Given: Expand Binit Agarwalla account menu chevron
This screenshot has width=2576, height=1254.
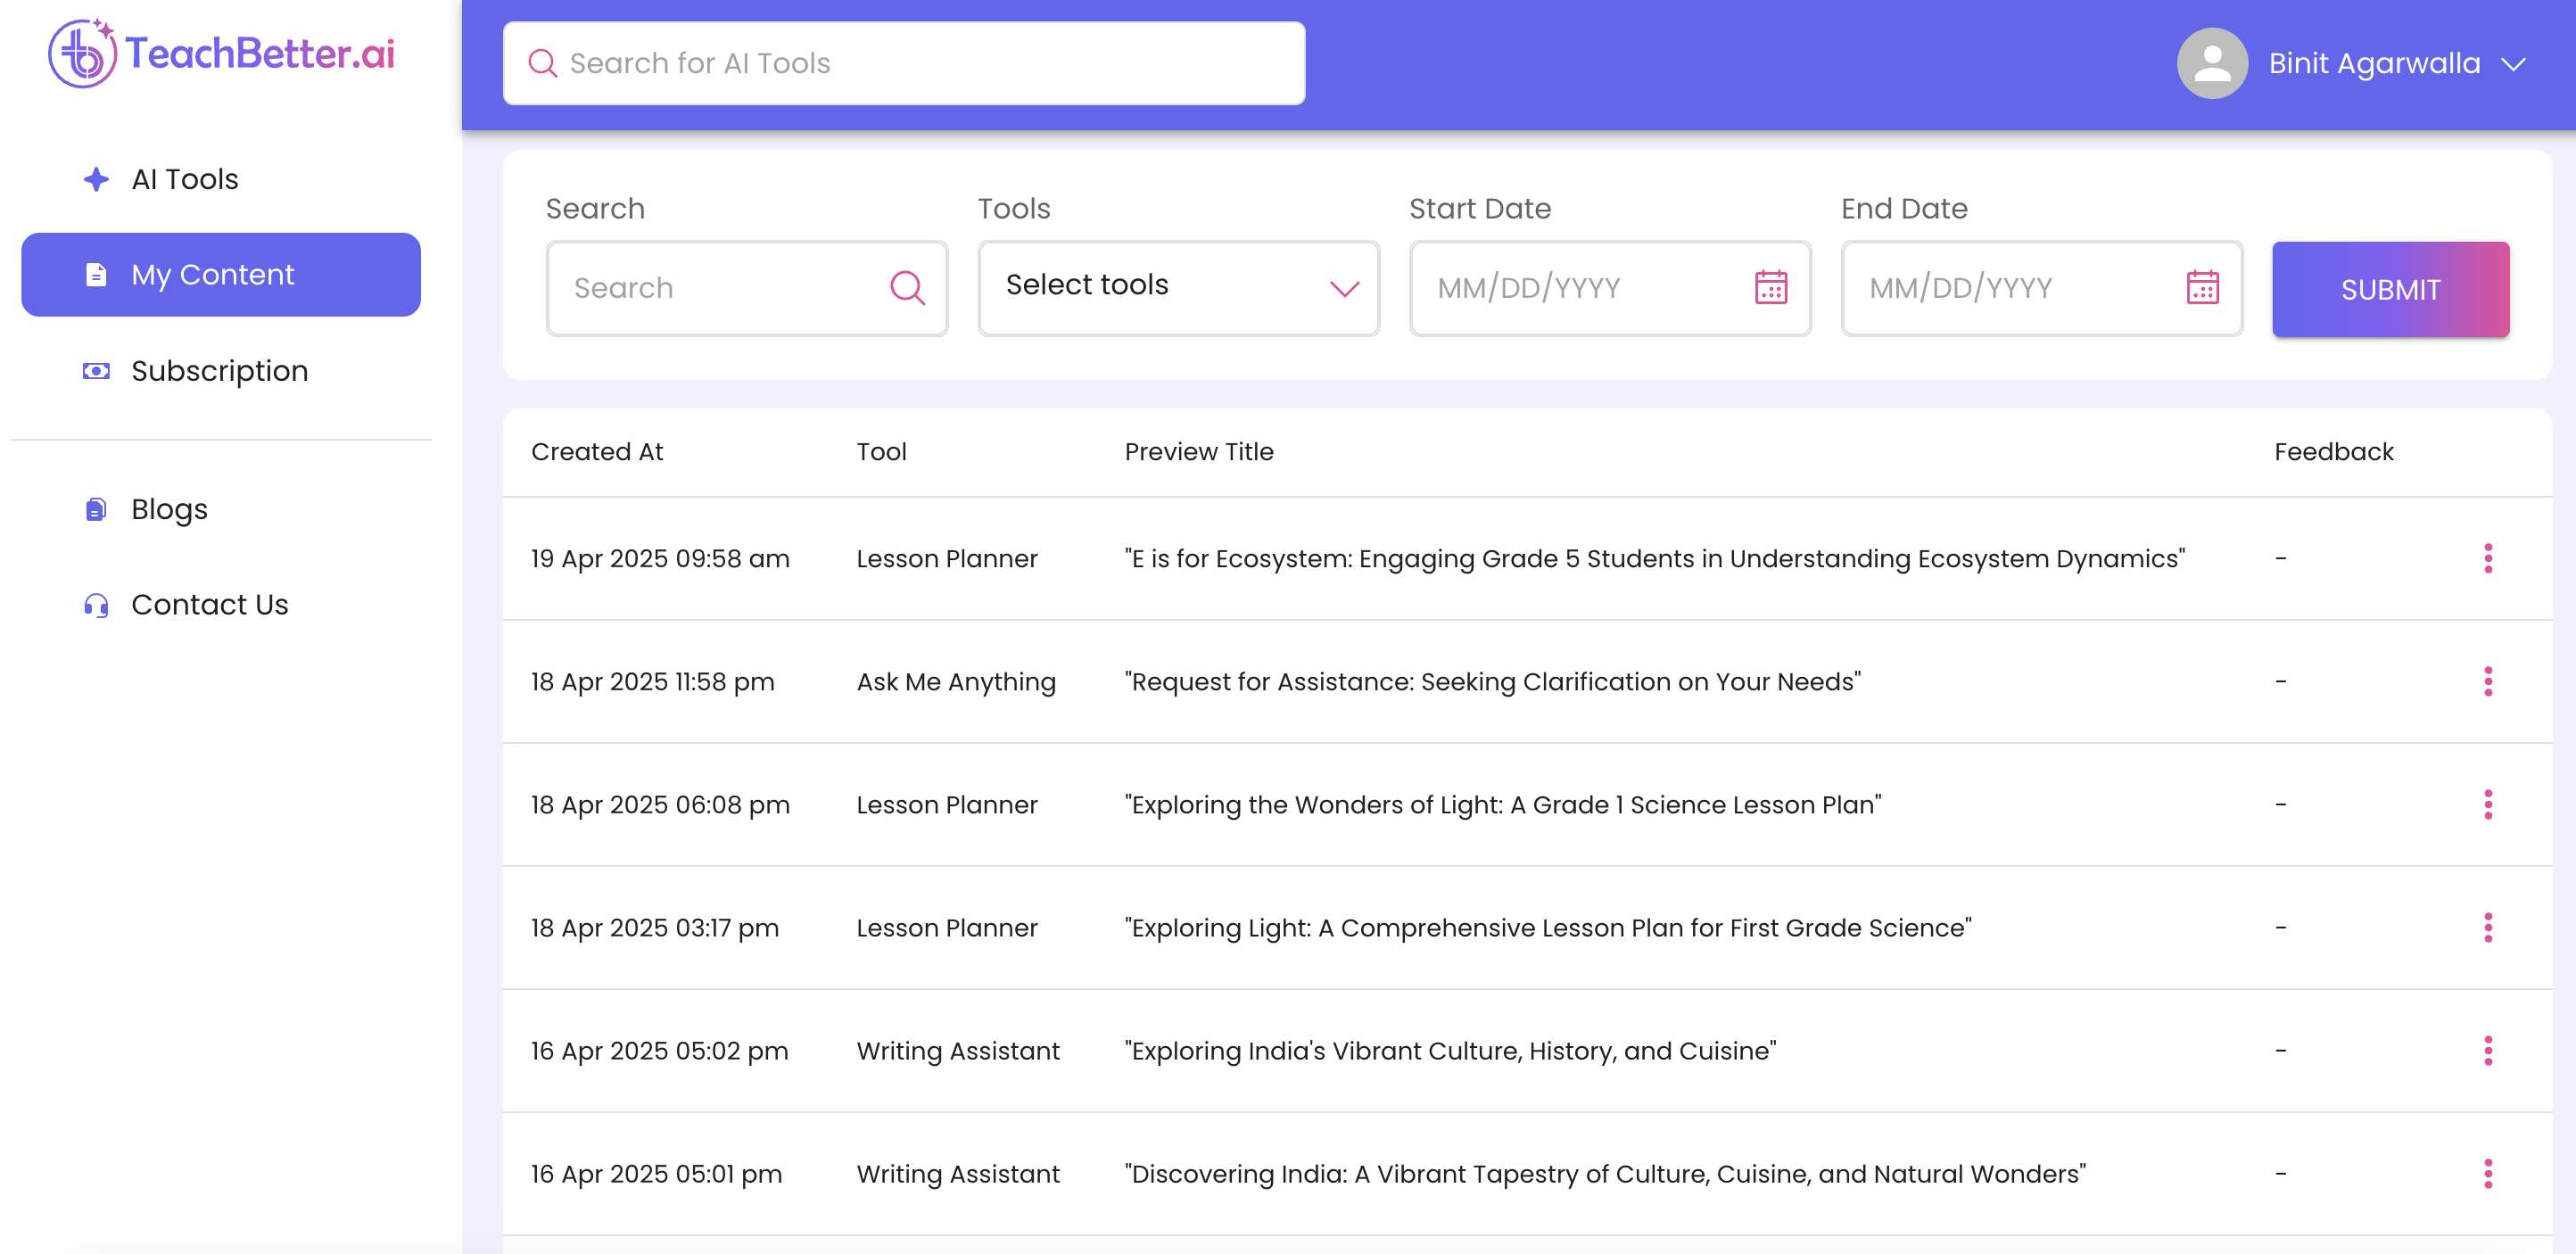Looking at the screenshot, I should 2513,64.
